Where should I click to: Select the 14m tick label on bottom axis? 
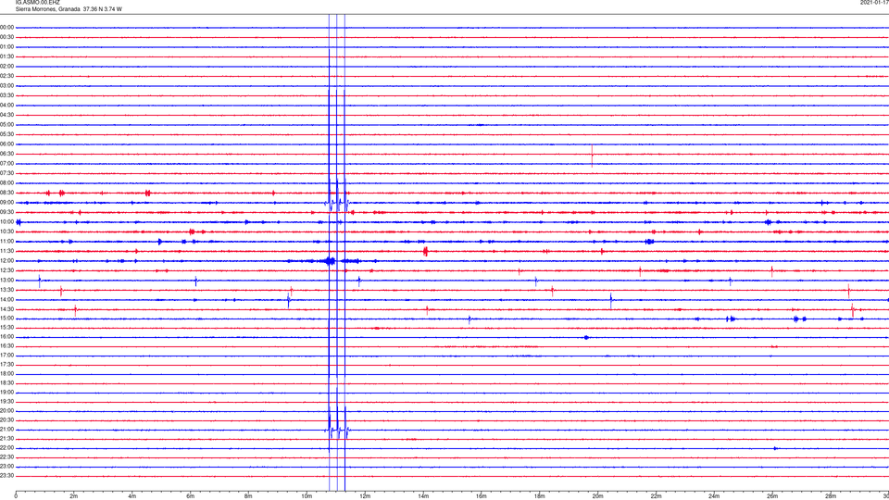point(423,496)
